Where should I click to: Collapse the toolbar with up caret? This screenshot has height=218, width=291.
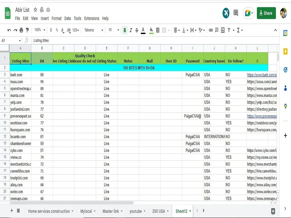(275, 30)
